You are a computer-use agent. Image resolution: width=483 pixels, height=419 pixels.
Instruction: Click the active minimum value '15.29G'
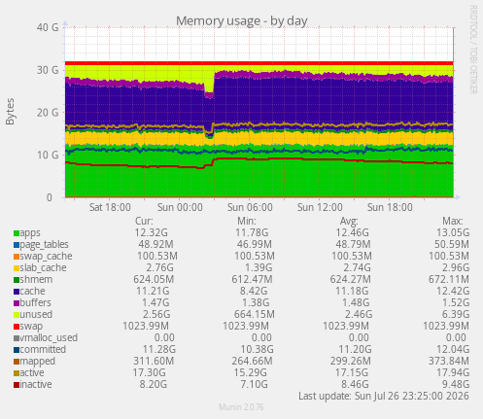[251, 373]
